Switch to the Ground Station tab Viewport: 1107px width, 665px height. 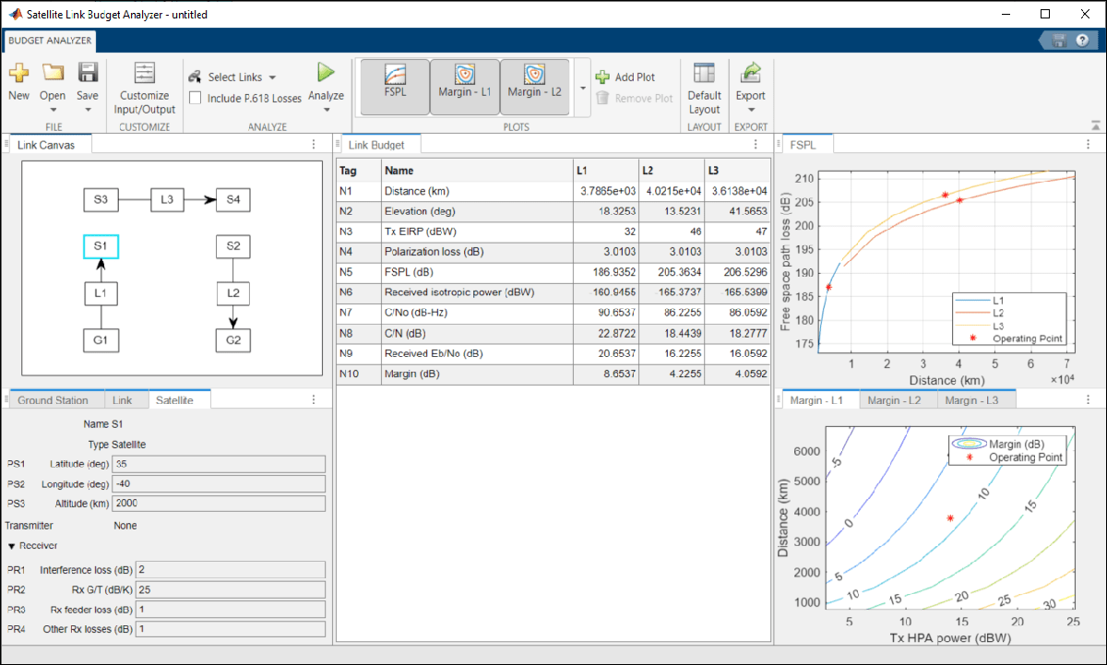[x=53, y=400]
